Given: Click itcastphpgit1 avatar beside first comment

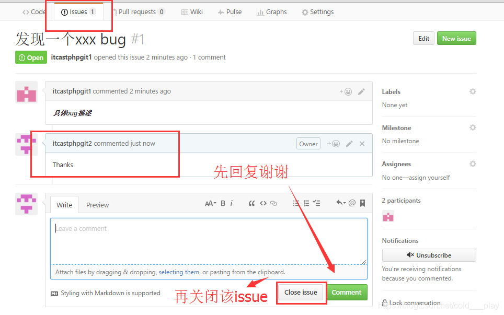Looking at the screenshot, I should (x=26, y=92).
